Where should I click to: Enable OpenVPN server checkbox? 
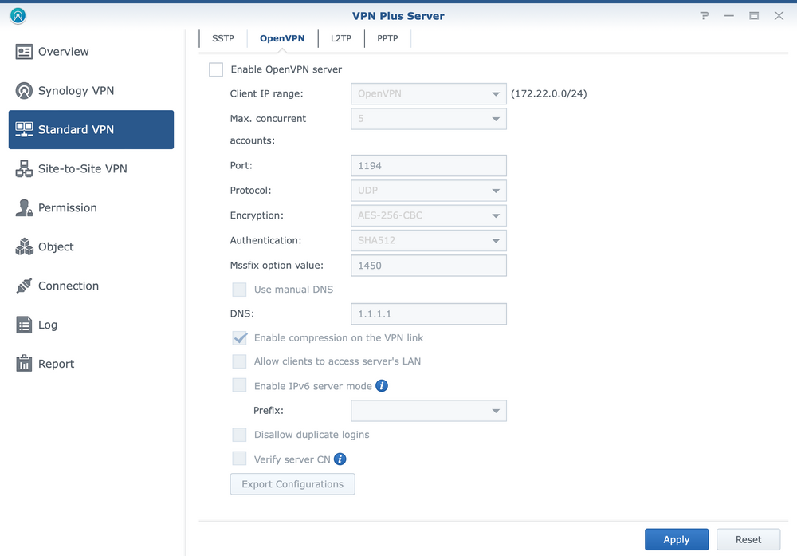click(x=216, y=69)
